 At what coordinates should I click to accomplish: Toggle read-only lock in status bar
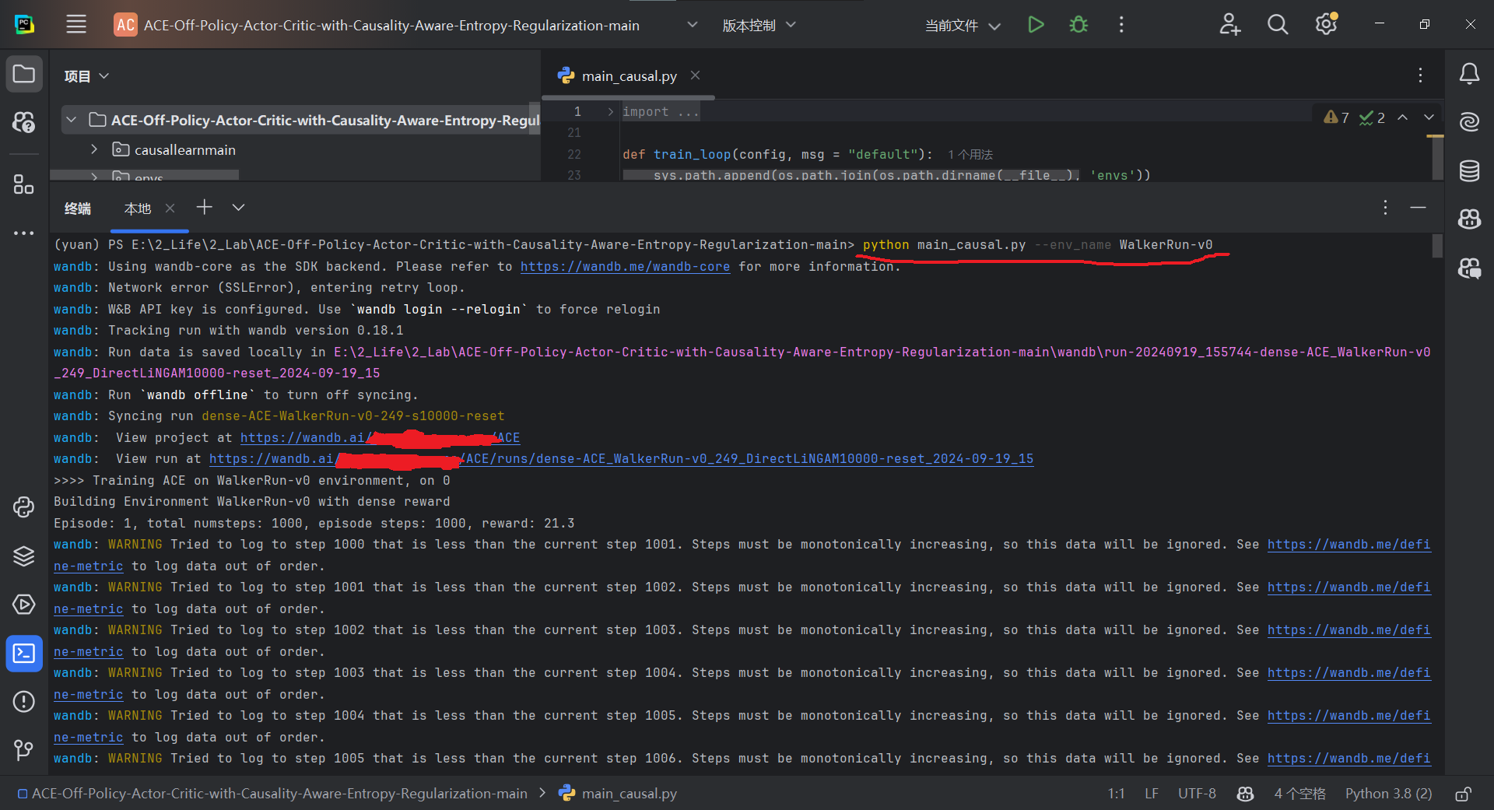(1463, 794)
